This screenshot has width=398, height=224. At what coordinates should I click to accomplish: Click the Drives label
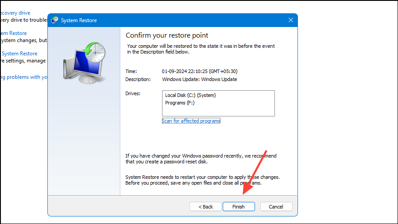click(133, 93)
